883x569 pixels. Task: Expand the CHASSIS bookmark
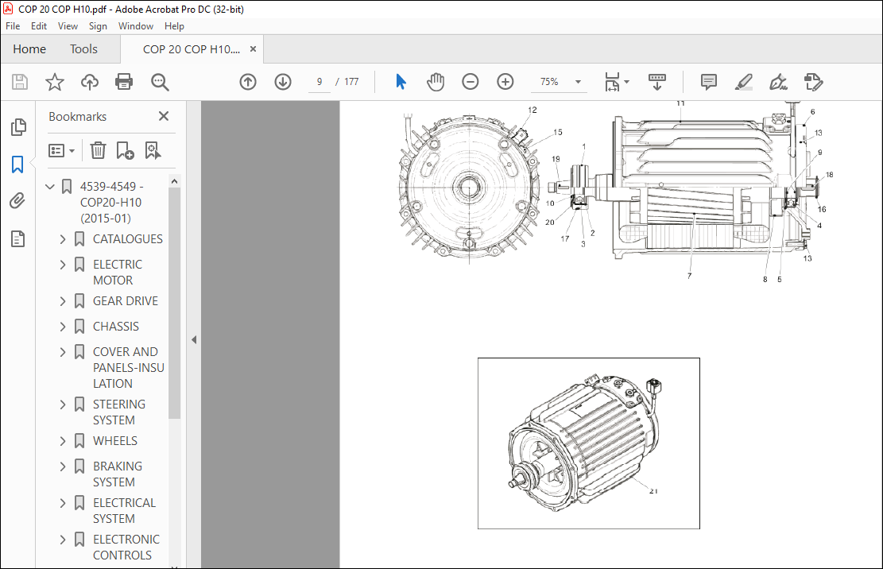pos(63,327)
